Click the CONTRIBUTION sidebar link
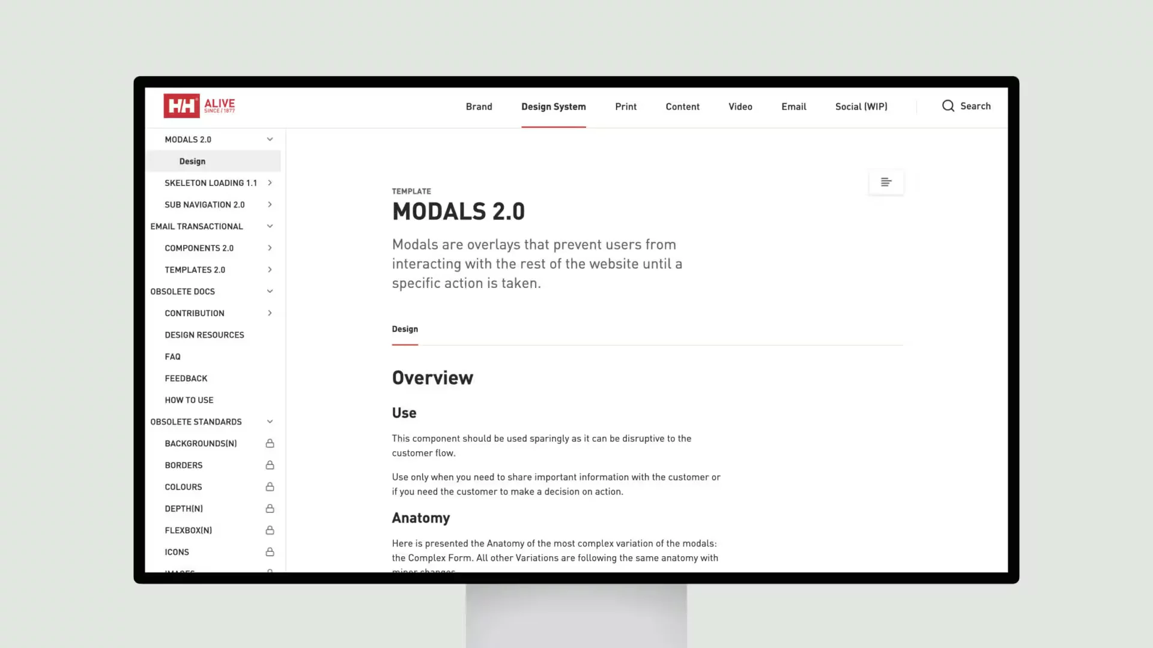The image size is (1153, 648). [x=194, y=313]
